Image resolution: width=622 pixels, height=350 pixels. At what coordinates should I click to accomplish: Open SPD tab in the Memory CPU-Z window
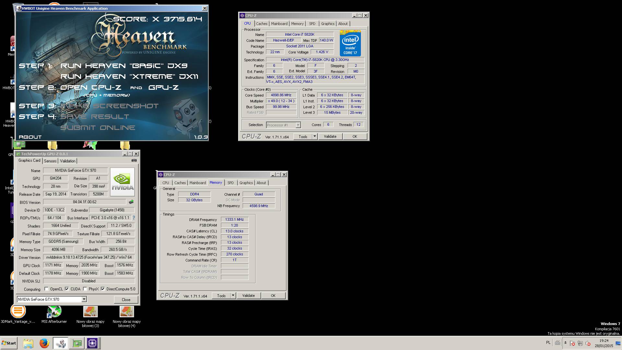(230, 183)
